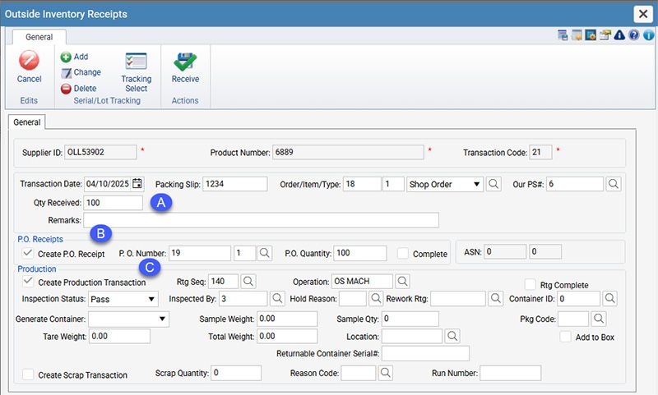658x395 pixels.
Task: Click the window-with-orange-badge icon
Action: [577, 35]
